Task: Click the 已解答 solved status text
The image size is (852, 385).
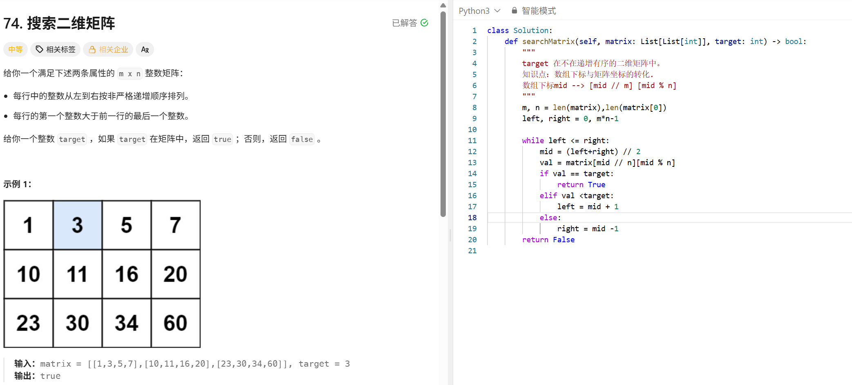Action: point(405,23)
